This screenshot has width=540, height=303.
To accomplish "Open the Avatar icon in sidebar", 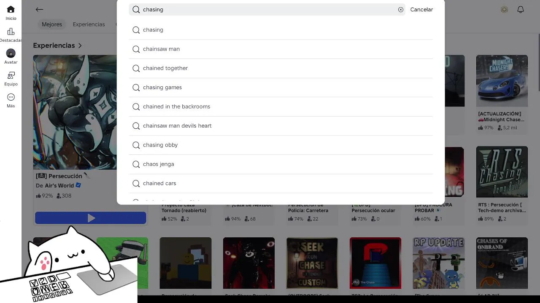I will 11,53.
